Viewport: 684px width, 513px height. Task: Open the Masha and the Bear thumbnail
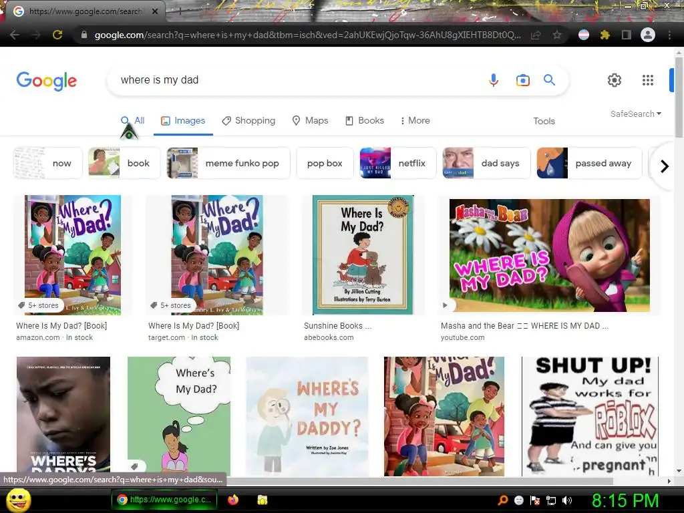coord(550,255)
